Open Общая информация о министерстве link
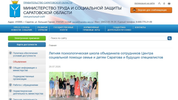The height and width of the screenshot is (100, 178). coord(25,69)
